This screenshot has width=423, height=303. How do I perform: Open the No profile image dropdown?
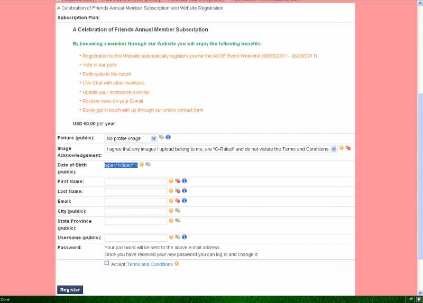tap(131, 138)
